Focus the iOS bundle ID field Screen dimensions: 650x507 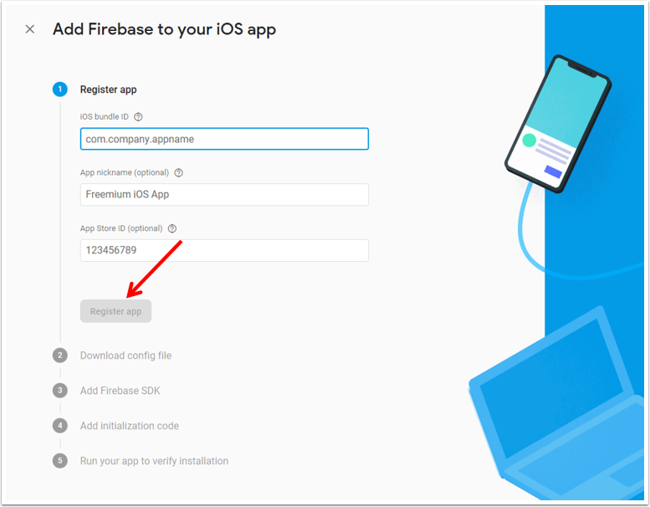coord(224,139)
